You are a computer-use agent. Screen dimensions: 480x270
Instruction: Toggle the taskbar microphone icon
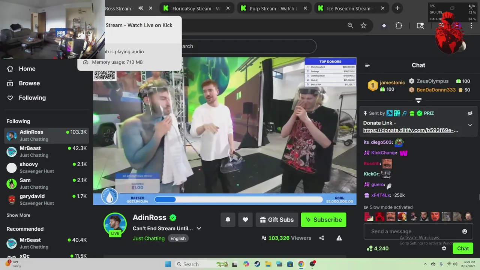pos(441,264)
